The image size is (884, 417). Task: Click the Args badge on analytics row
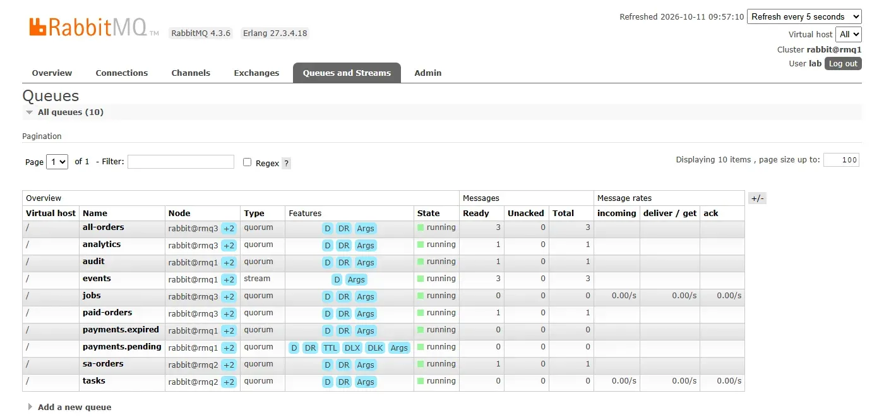pos(366,245)
